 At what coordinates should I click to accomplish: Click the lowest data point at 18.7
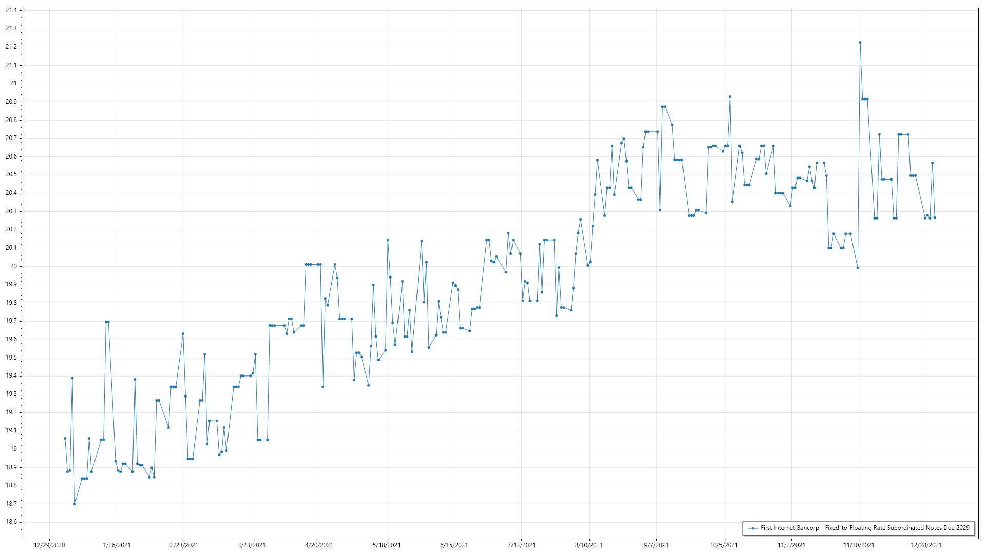[74, 504]
